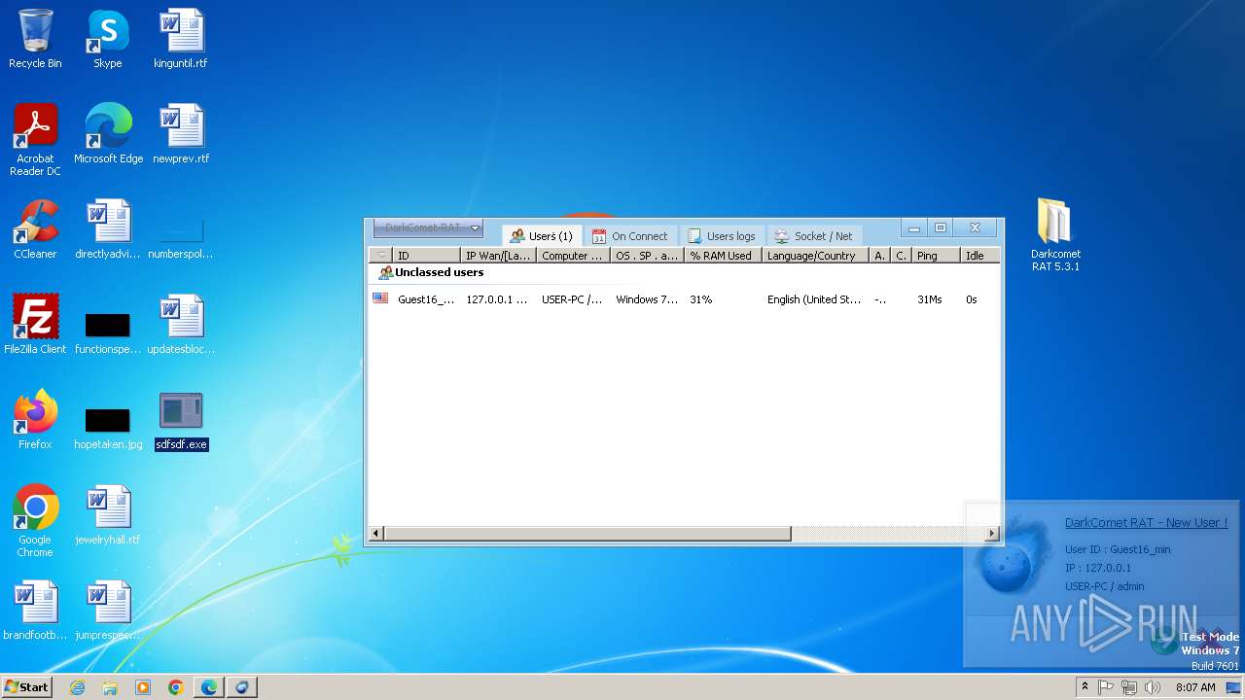Sort by the Computer column header
This screenshot has height=700, width=1245.
(x=574, y=256)
